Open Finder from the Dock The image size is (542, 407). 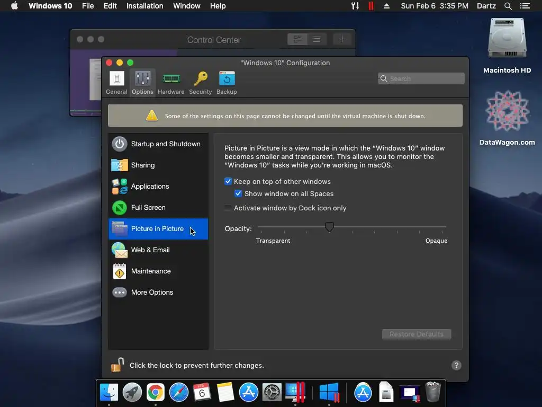109,393
